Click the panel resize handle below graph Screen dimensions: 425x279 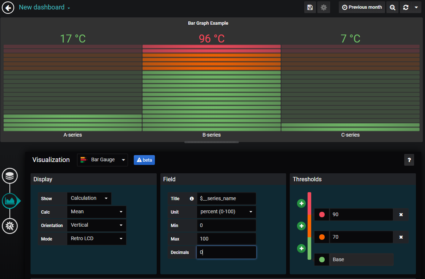(212, 142)
